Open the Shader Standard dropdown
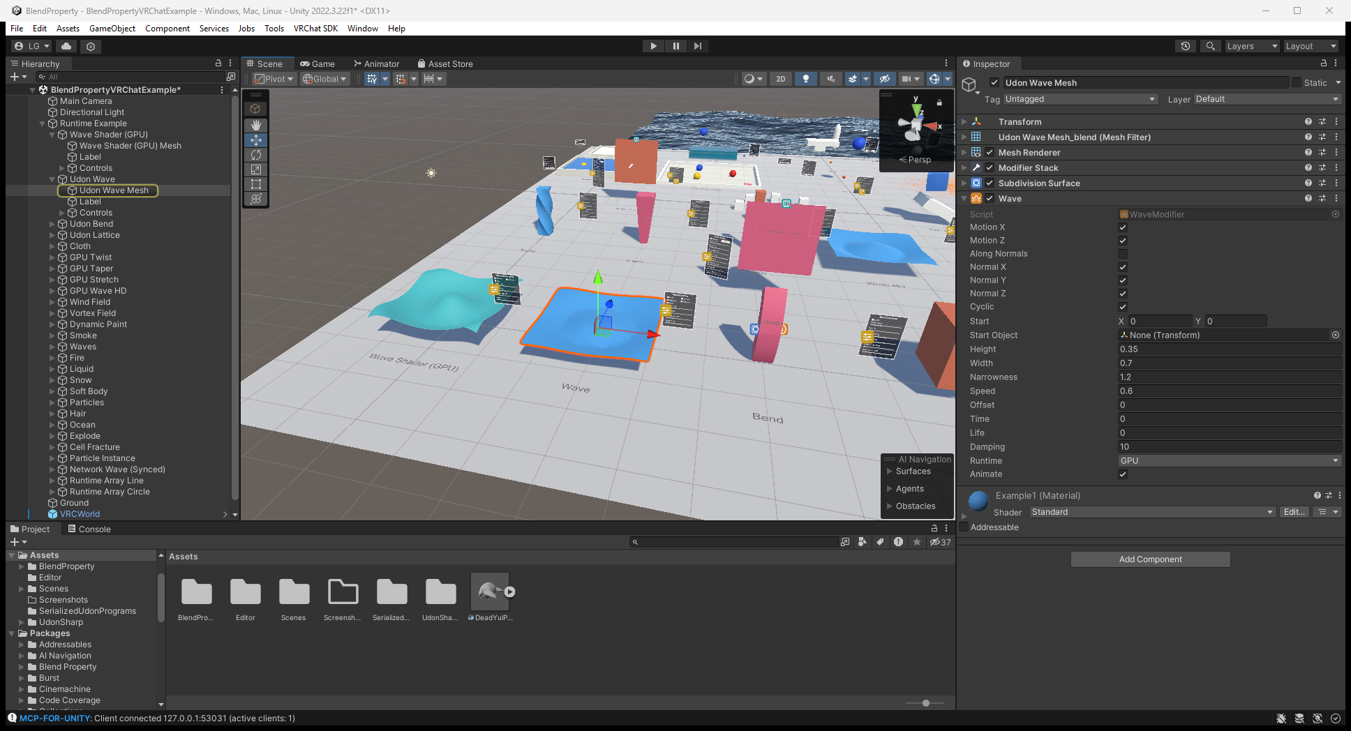This screenshot has width=1351, height=731. (x=1153, y=512)
